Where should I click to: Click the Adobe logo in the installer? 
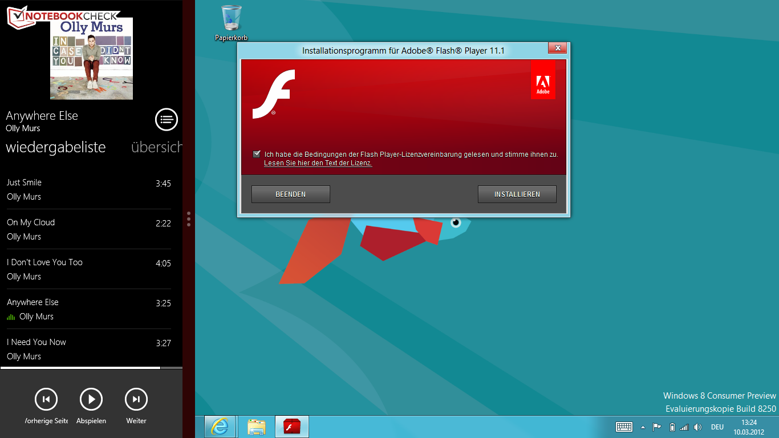(x=543, y=80)
